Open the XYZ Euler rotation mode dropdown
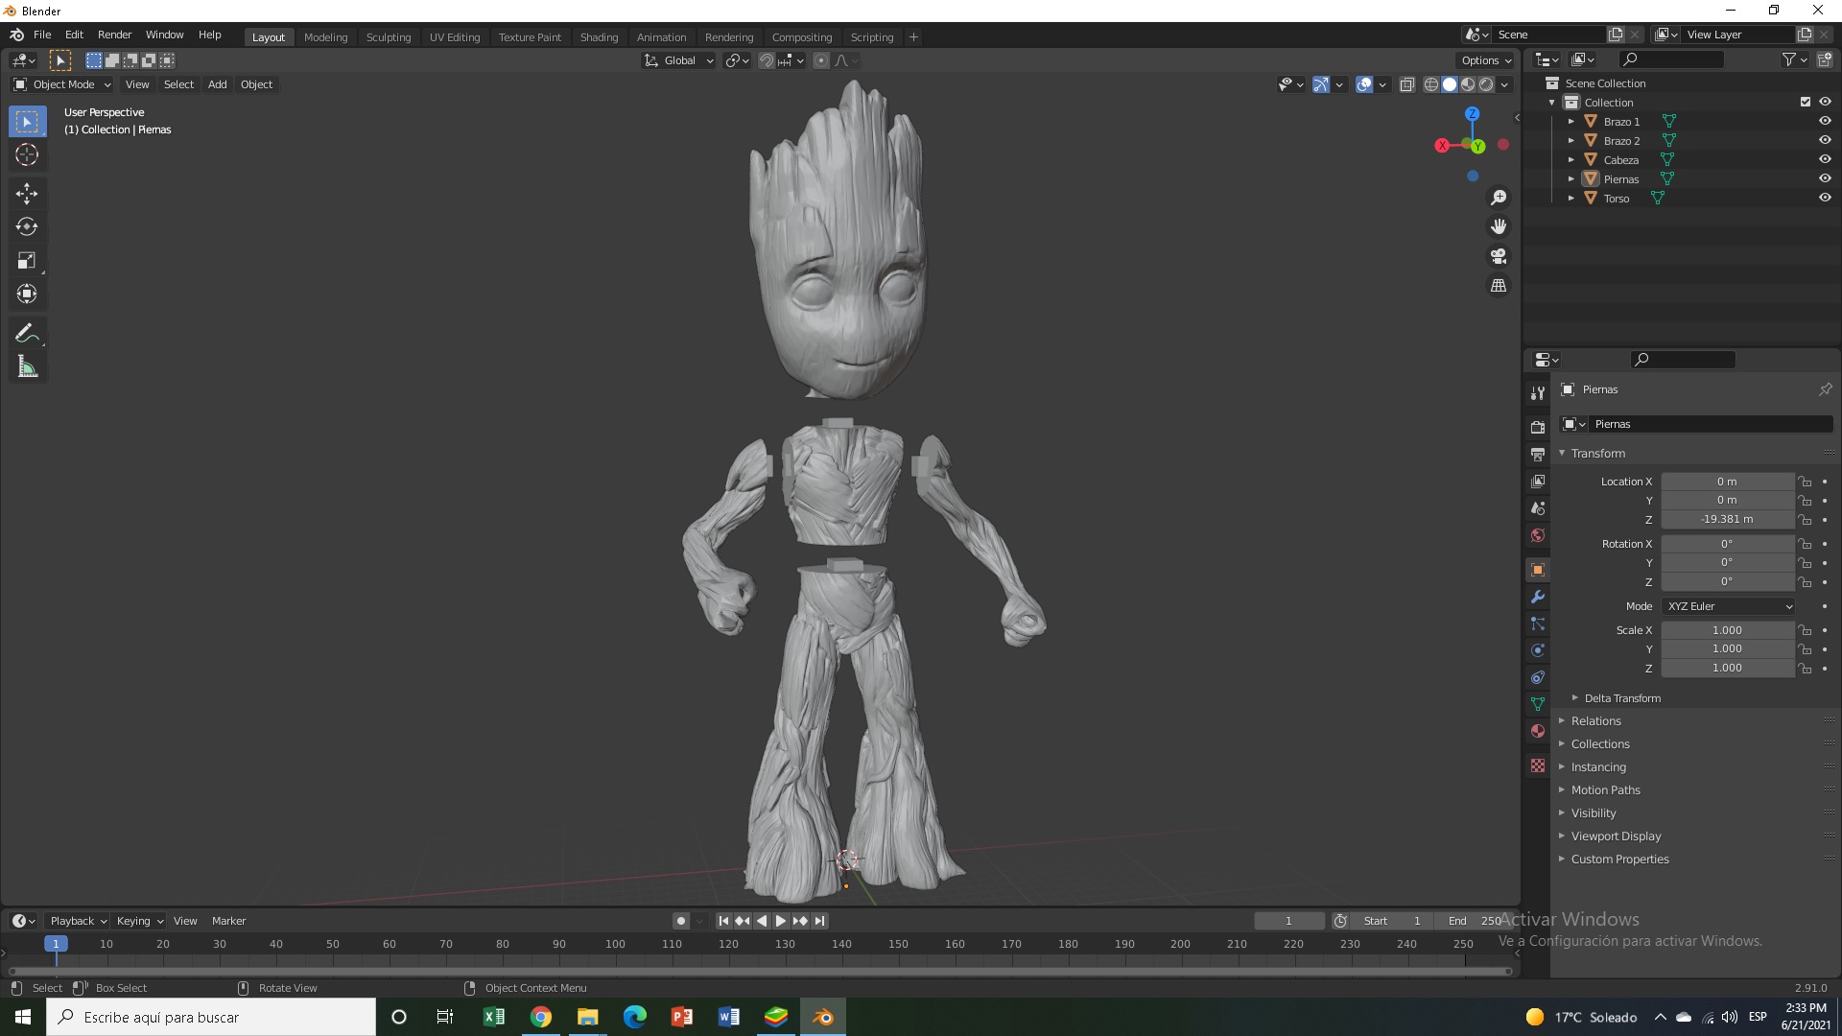The height and width of the screenshot is (1036, 1842). click(1727, 606)
